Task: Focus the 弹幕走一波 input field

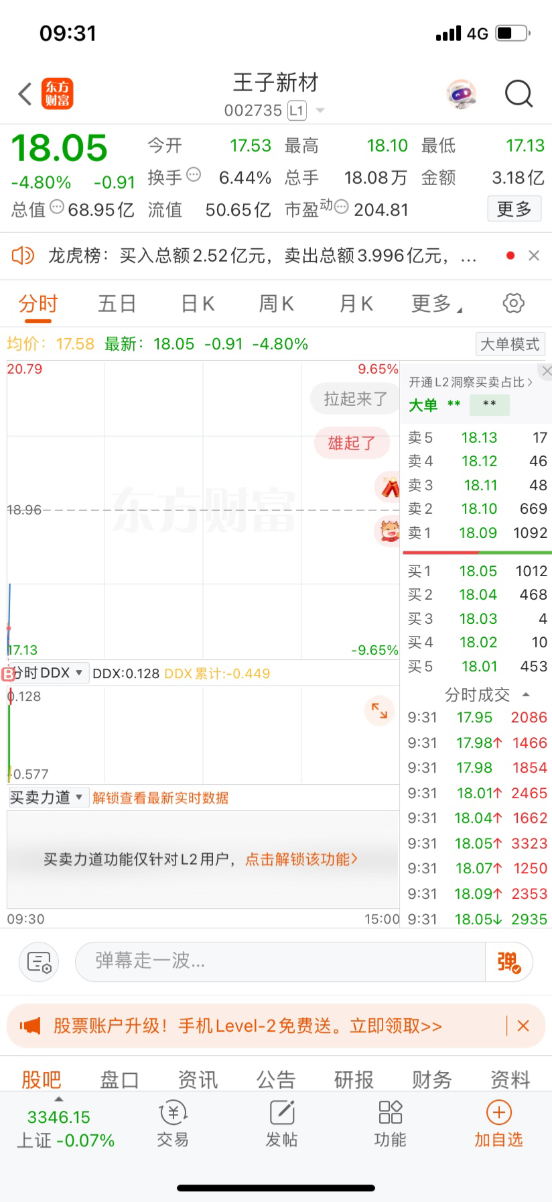Action: tap(280, 962)
